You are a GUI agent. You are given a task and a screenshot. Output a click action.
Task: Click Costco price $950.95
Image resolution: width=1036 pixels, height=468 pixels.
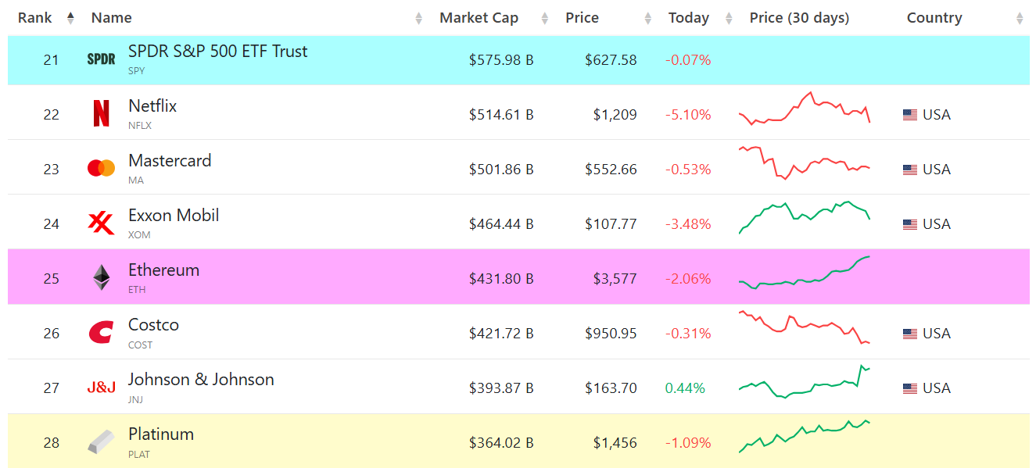[611, 334]
